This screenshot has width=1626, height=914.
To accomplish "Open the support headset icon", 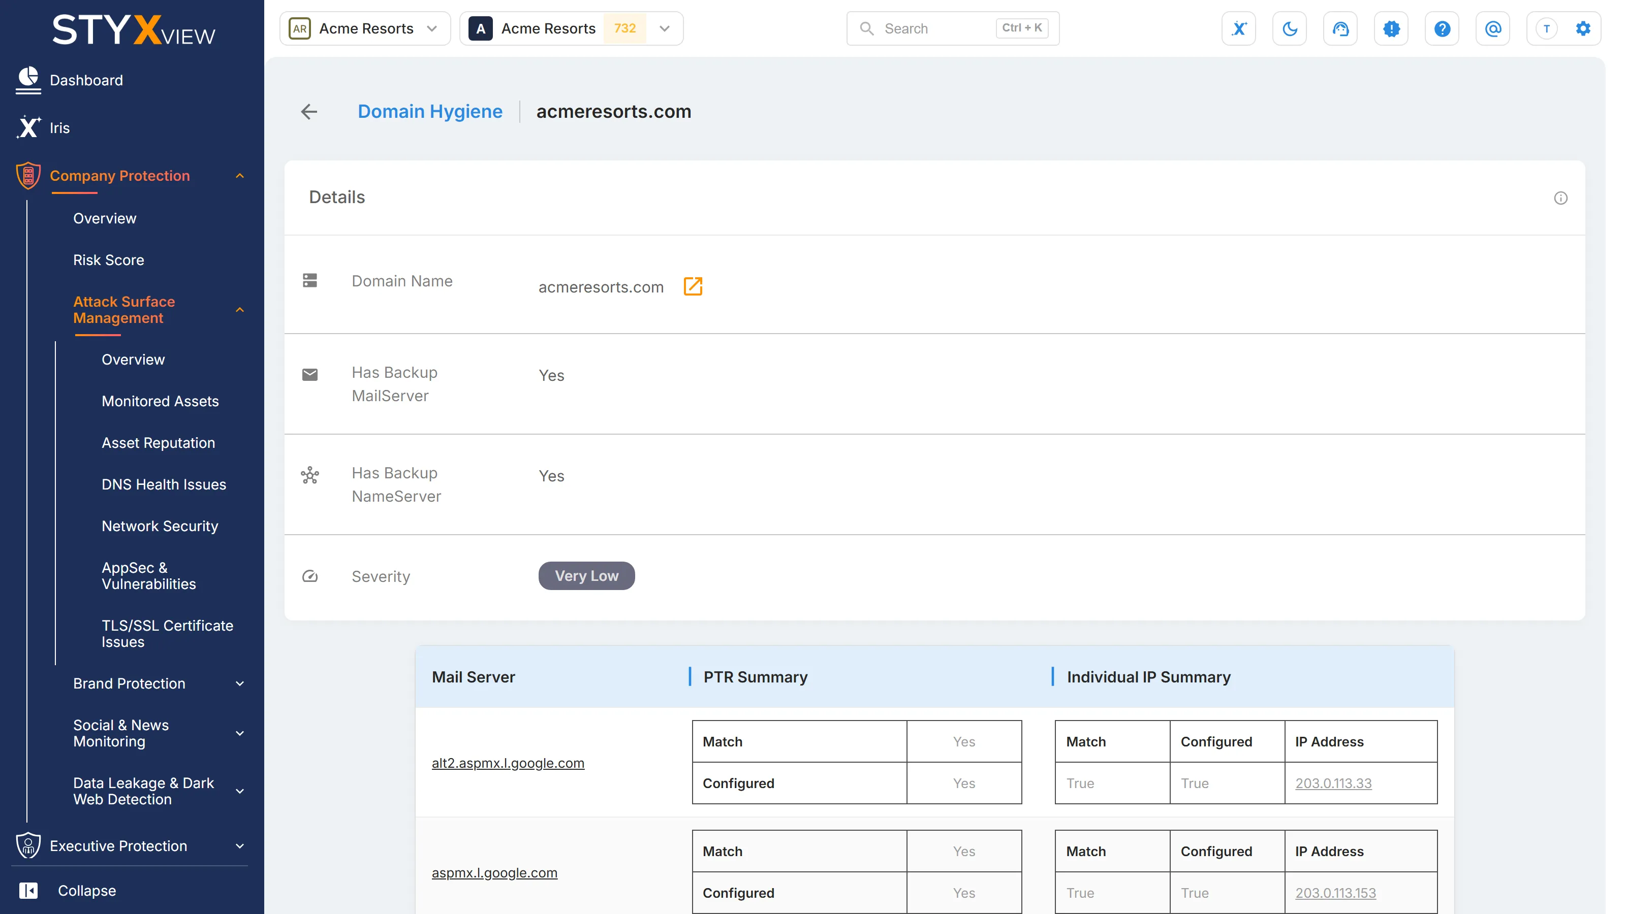I will 1340,28.
